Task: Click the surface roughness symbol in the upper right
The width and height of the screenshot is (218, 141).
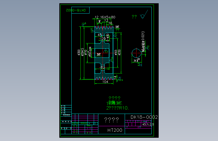Action: click(144, 14)
